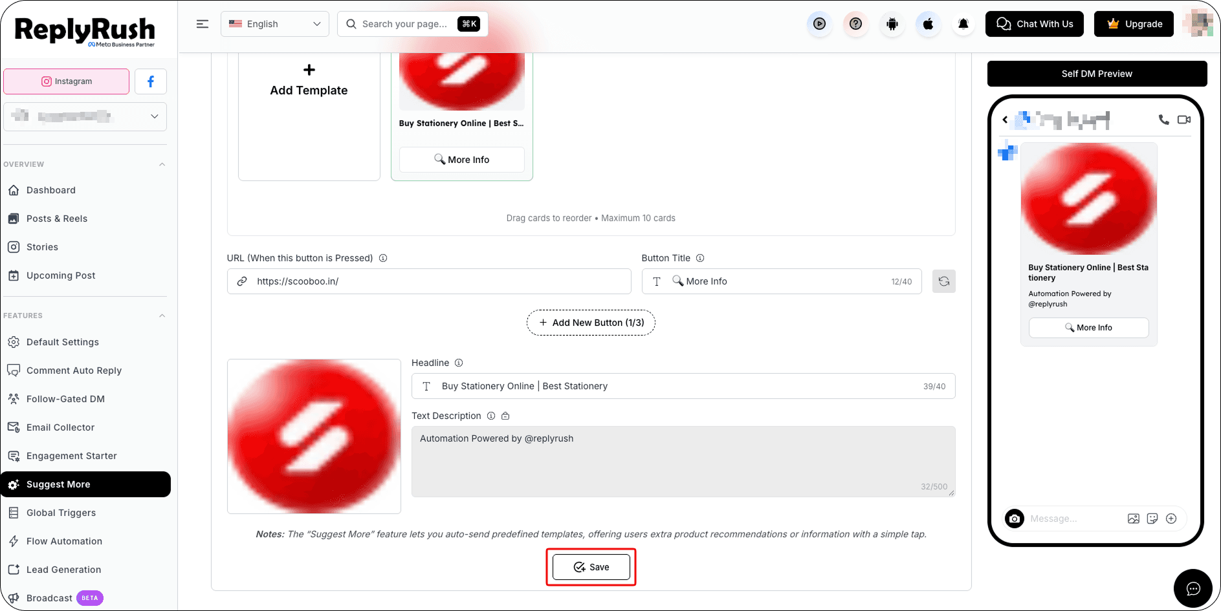Go back in the DM preview

[1005, 120]
